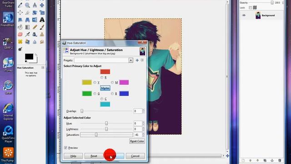Select the pink Eraser tool
Screen dimensions: 291x164
point(20,34)
